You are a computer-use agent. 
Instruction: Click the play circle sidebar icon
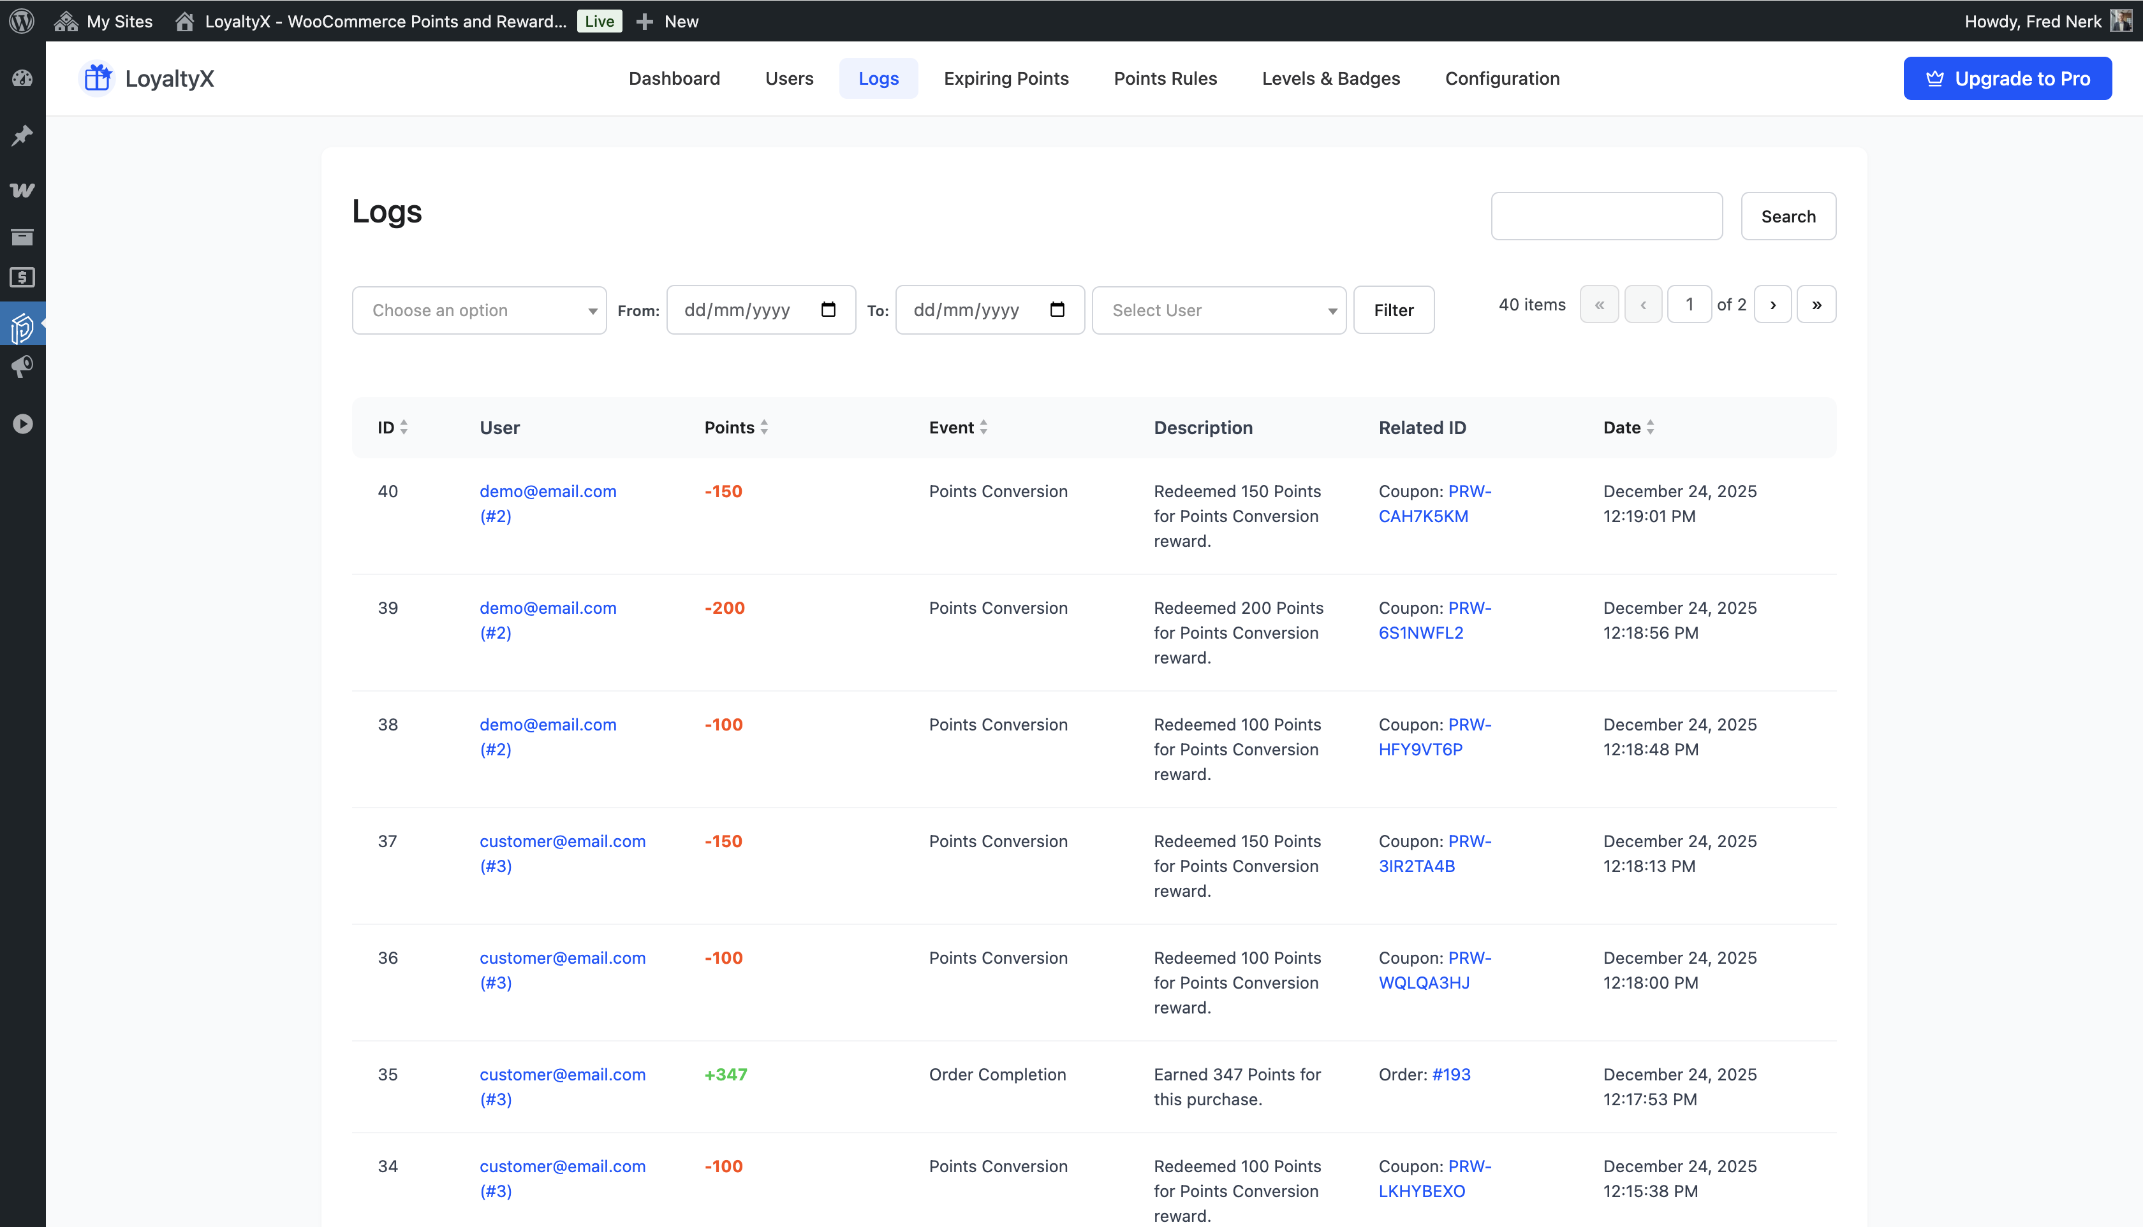click(x=23, y=424)
